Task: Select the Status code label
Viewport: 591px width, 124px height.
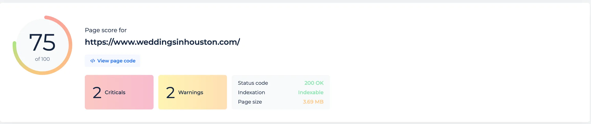Action: tap(253, 83)
